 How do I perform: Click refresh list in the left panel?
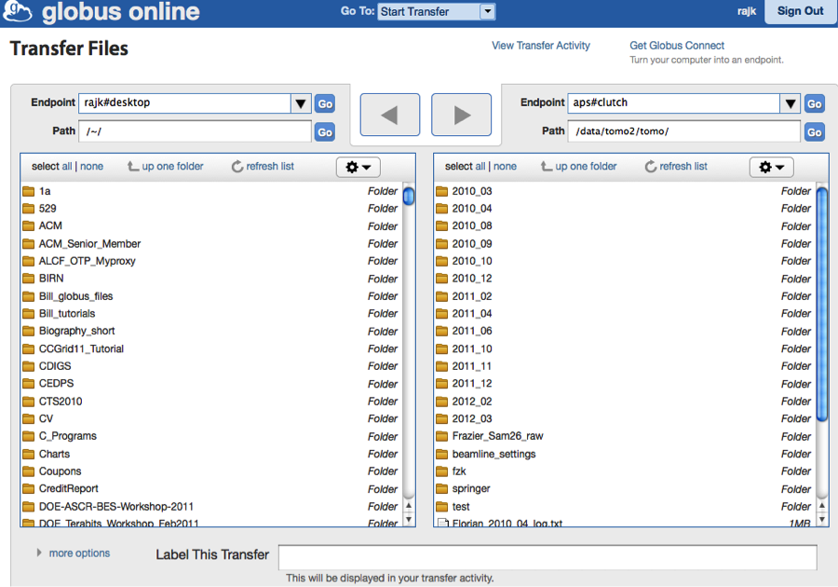(263, 166)
